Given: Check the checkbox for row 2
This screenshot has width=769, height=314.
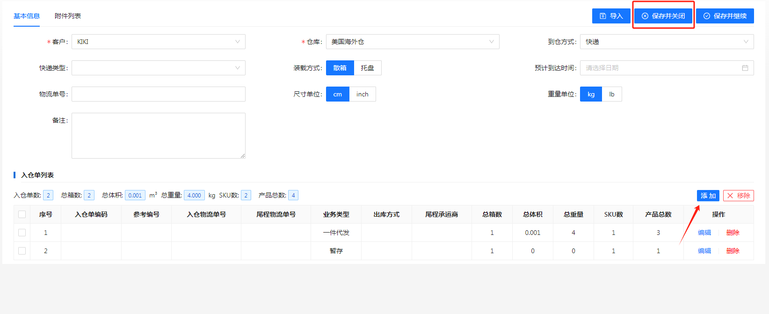Looking at the screenshot, I should pyautogui.click(x=22, y=251).
